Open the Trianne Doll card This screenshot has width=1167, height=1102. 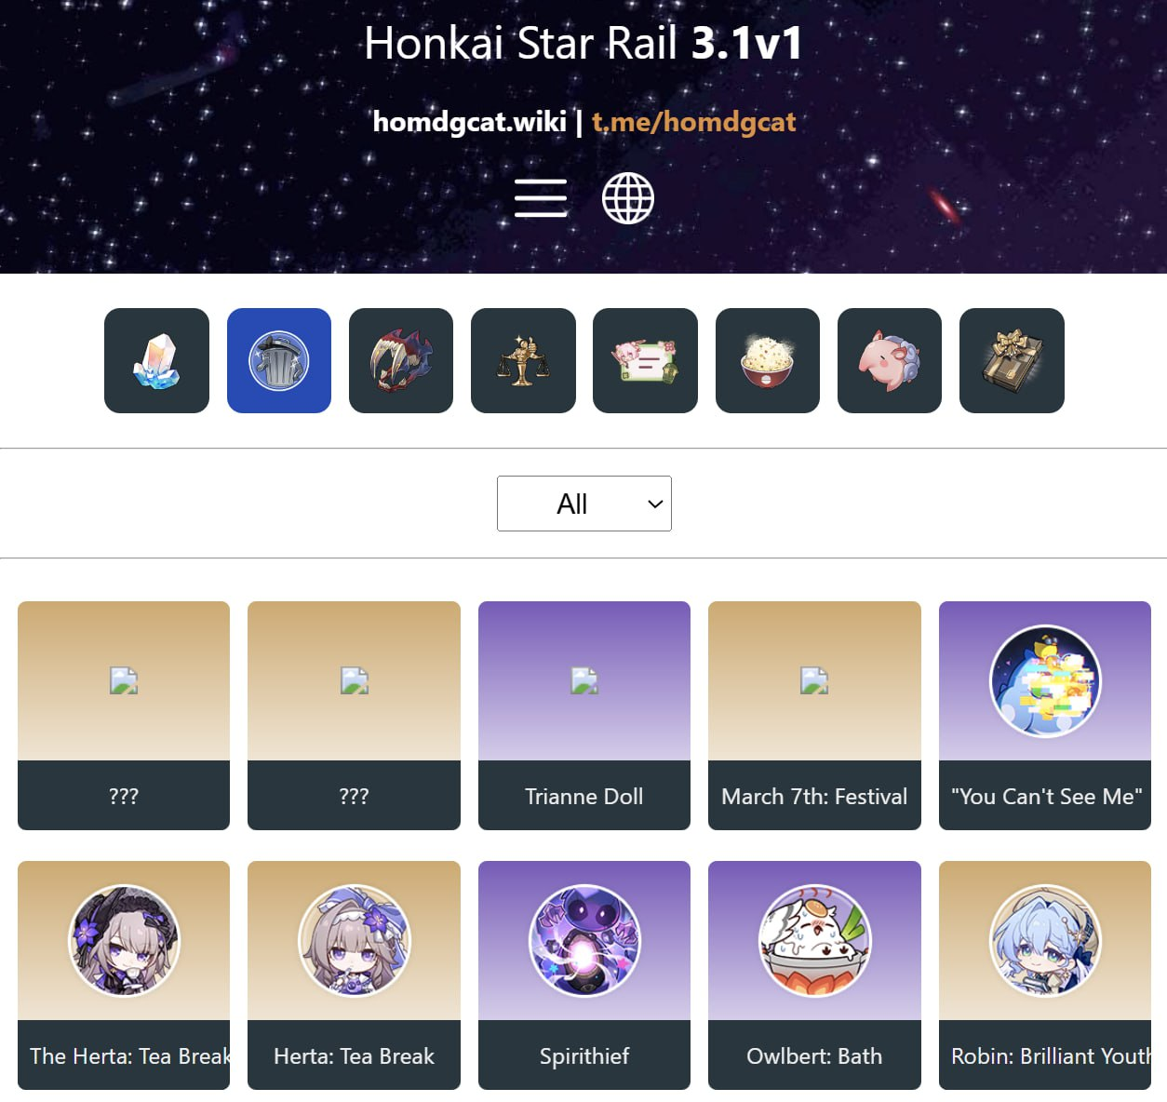(584, 715)
